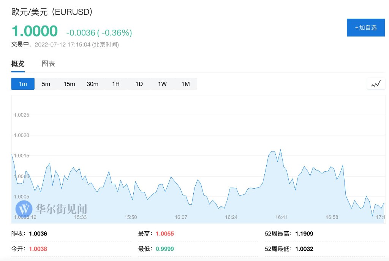Select the 1M monthly interval

[x=185, y=84]
